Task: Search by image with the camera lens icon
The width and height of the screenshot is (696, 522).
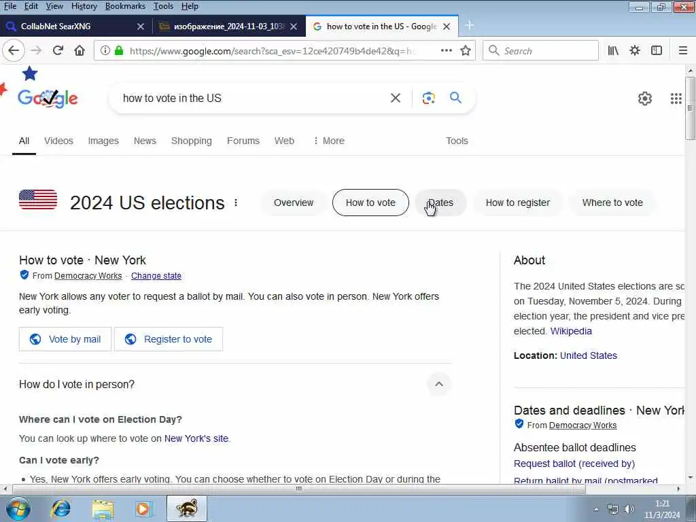Action: (x=428, y=98)
